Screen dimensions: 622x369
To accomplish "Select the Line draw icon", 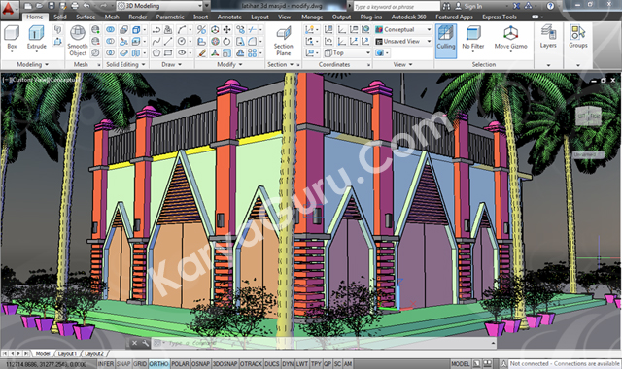I will [168, 41].
